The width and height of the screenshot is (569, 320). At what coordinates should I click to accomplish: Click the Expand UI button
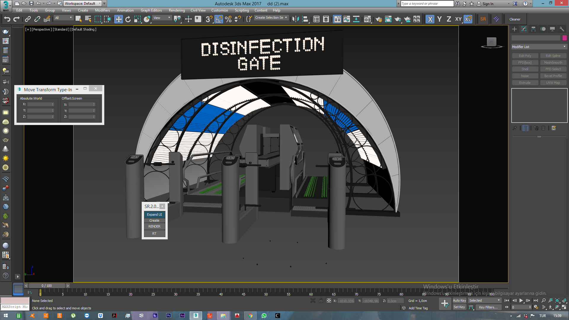click(x=154, y=215)
